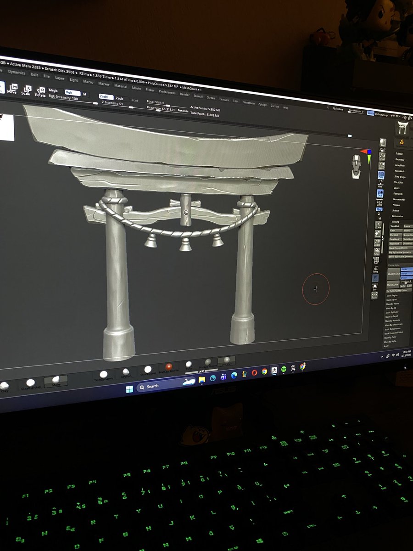The height and width of the screenshot is (551, 413).
Task: Toggle Local symmetry rotation mode
Action: 380,194
